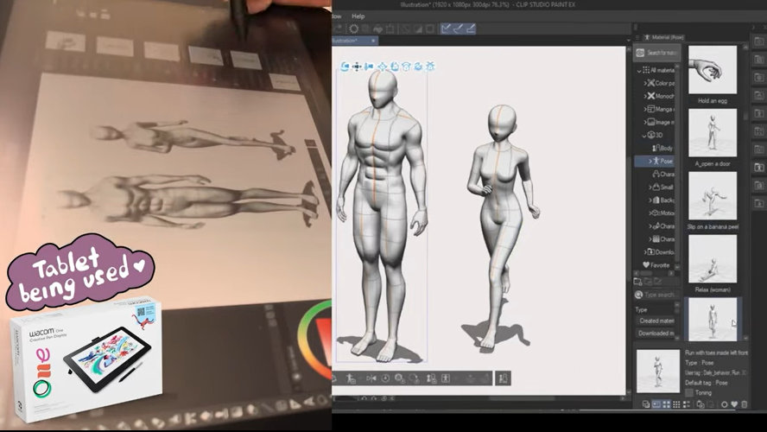Click the Default tag : Pose text
The image size is (767, 432).
tap(707, 383)
